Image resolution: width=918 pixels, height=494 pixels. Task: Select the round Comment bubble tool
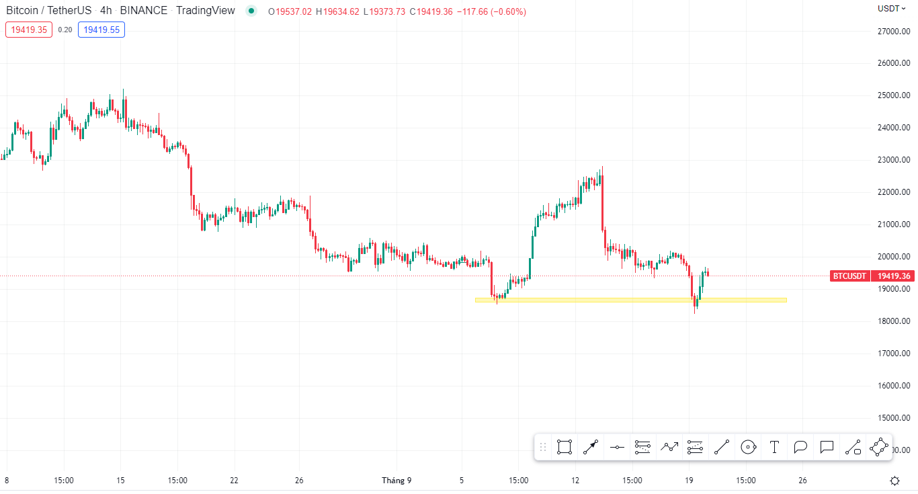800,447
